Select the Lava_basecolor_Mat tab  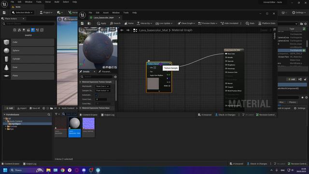click(103, 17)
